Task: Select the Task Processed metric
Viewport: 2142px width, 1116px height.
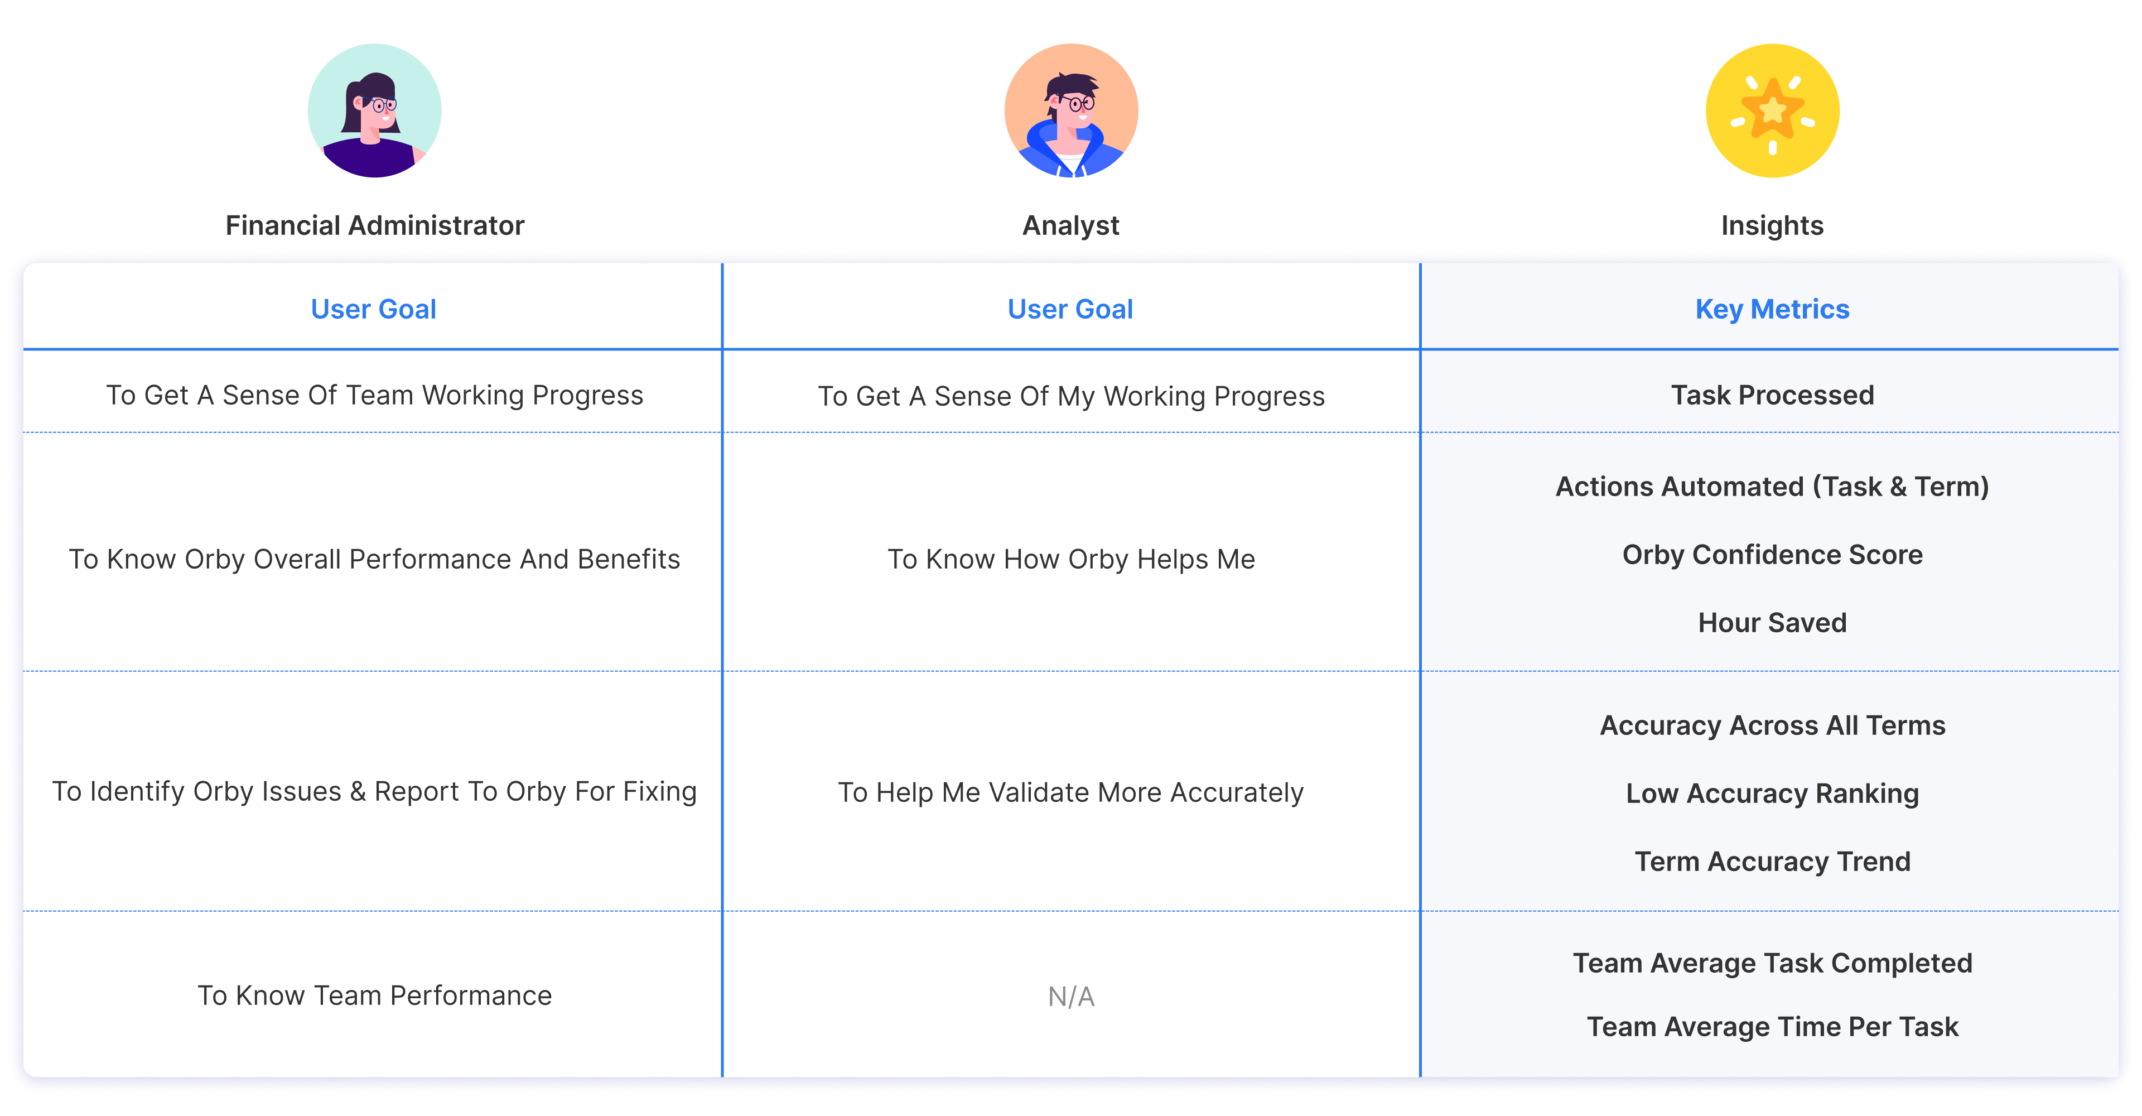Action: click(1772, 395)
